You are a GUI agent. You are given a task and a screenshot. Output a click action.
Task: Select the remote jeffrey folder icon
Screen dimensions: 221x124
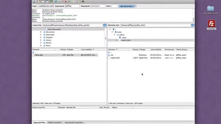pyautogui.click(x=118, y=35)
